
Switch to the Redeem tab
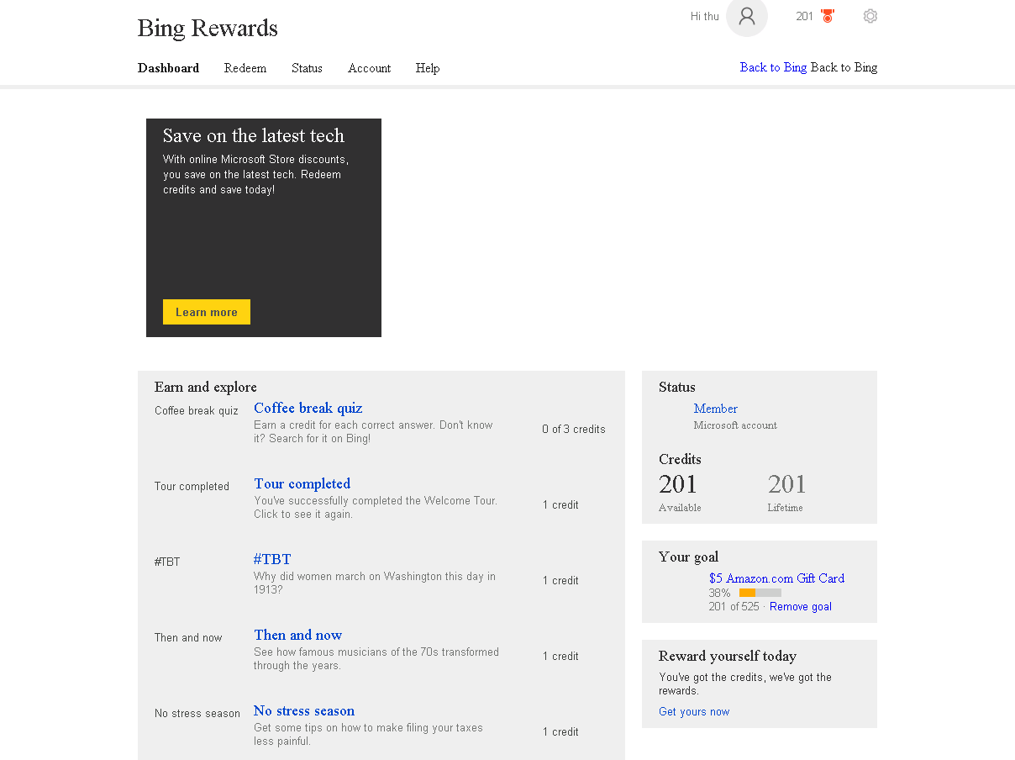click(245, 68)
